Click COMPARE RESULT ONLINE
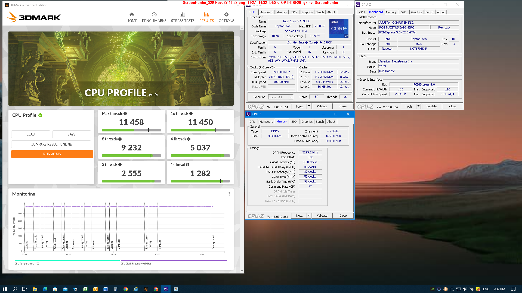The image size is (522, 293). pos(51,144)
